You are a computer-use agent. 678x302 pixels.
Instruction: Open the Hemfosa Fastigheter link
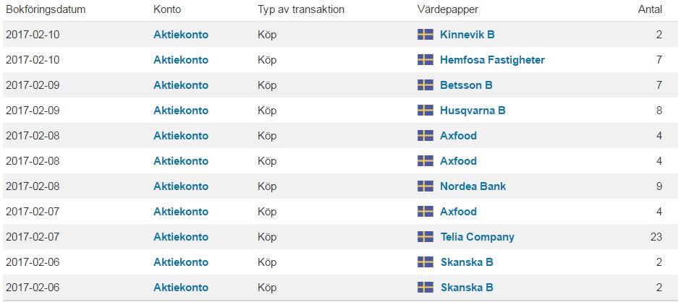click(x=492, y=60)
